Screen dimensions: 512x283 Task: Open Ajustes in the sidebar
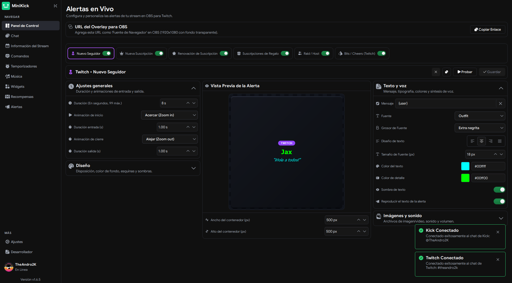tap(30, 242)
